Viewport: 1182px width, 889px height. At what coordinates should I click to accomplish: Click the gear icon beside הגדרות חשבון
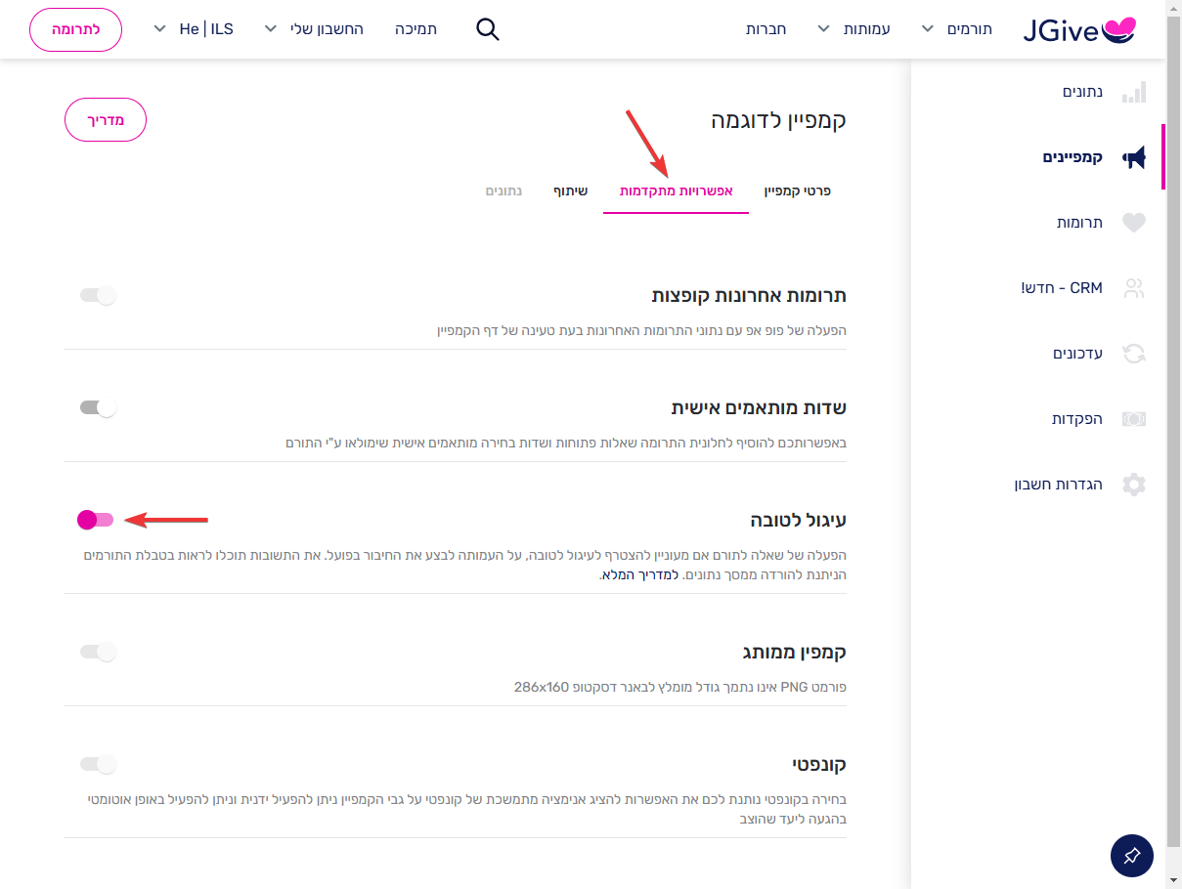pyautogui.click(x=1134, y=485)
